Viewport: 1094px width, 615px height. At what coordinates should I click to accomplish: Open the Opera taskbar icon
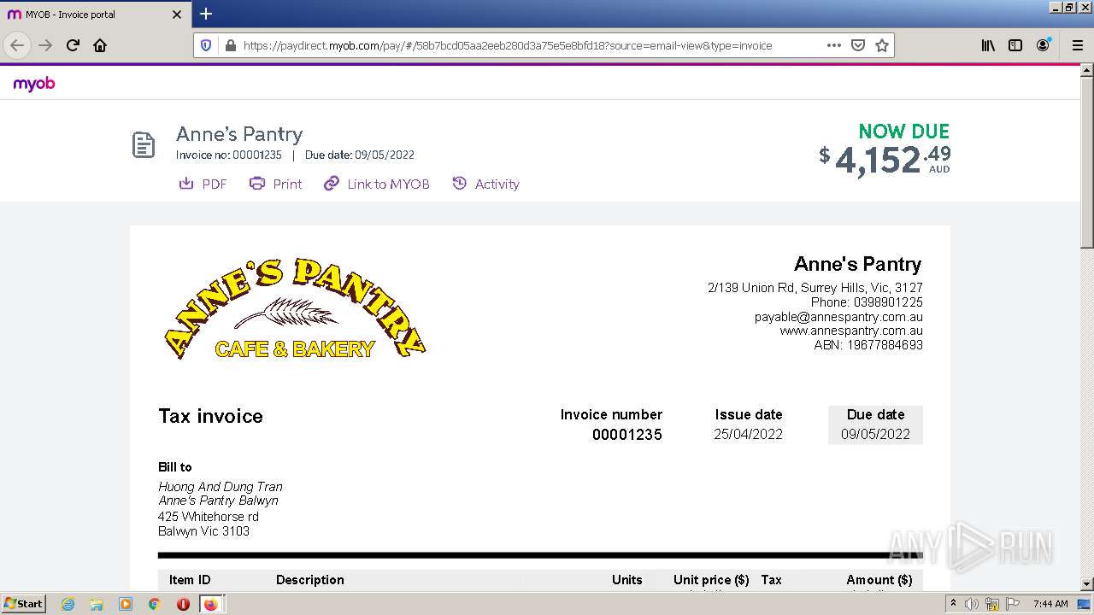tap(183, 604)
